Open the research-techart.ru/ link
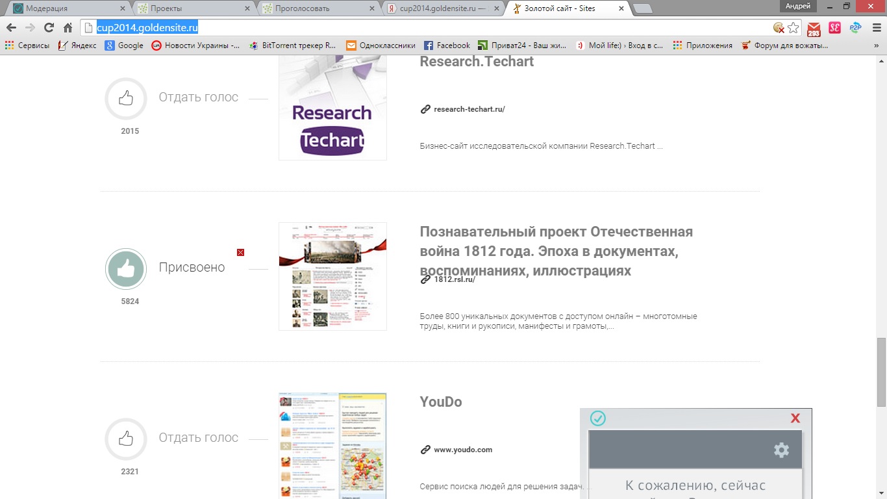Screen dimensions: 887x499 point(469,109)
